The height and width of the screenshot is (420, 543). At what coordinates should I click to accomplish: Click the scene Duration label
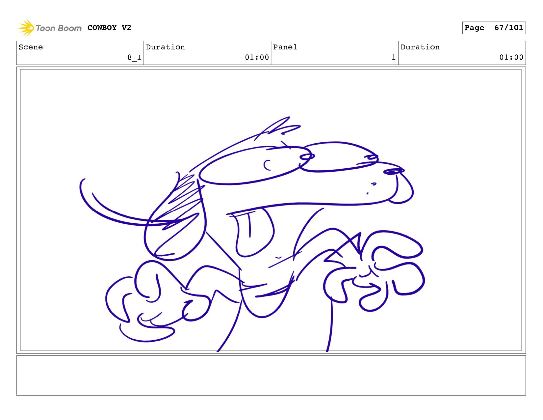165,47
